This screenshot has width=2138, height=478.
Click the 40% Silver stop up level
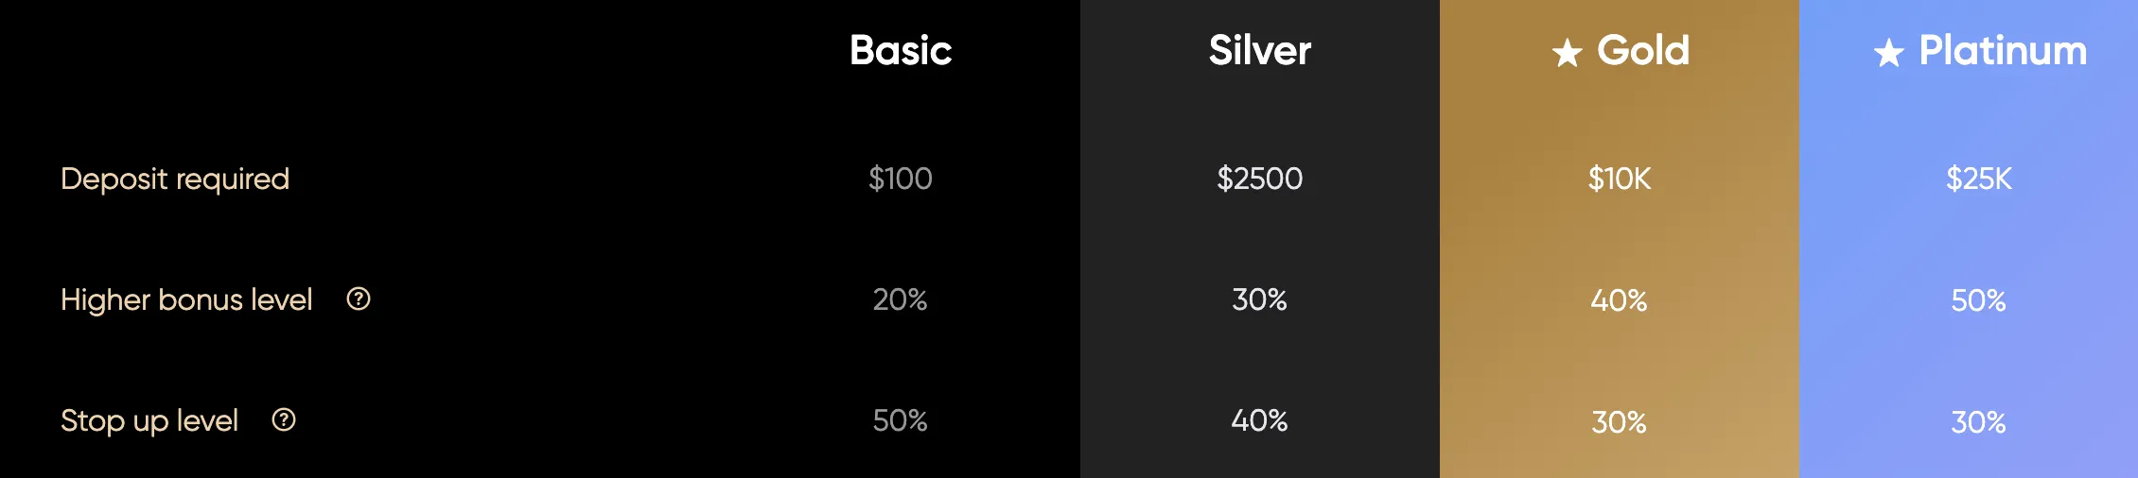coord(1260,420)
